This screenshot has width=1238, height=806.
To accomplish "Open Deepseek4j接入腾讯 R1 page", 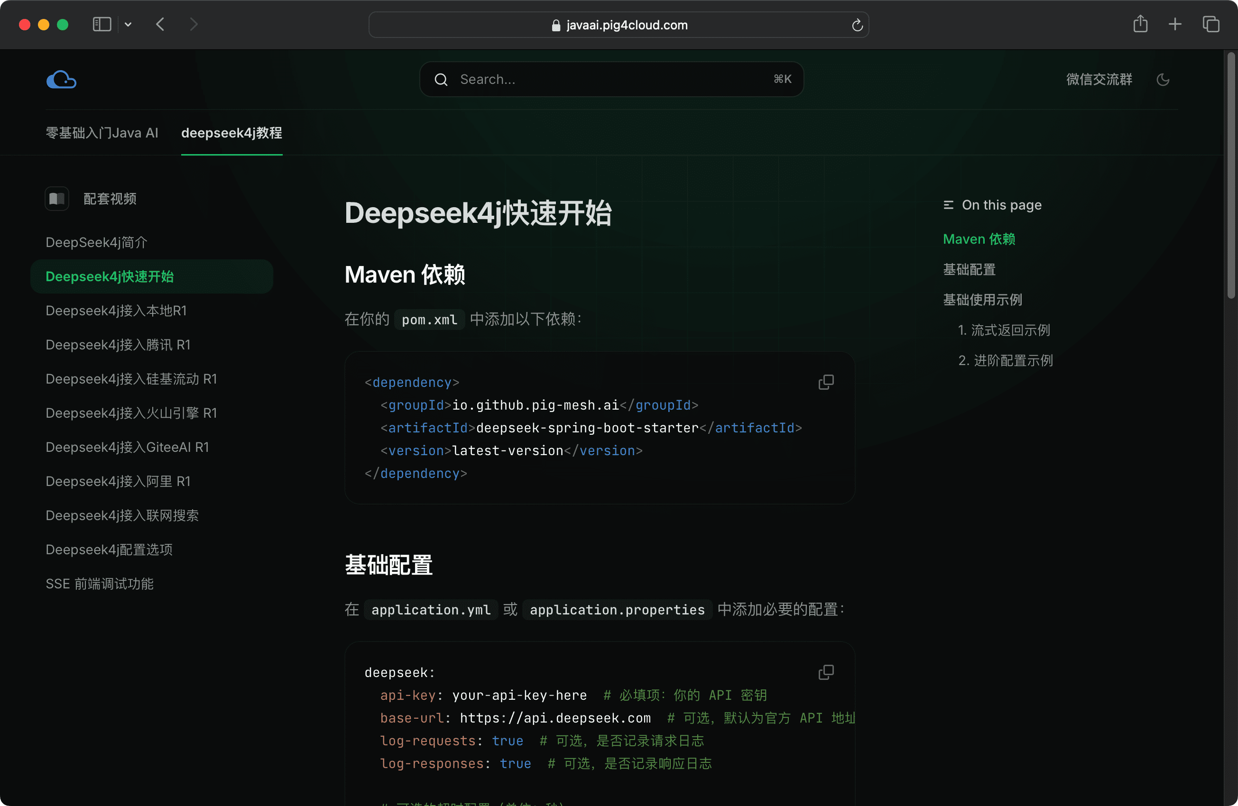I will pyautogui.click(x=118, y=345).
